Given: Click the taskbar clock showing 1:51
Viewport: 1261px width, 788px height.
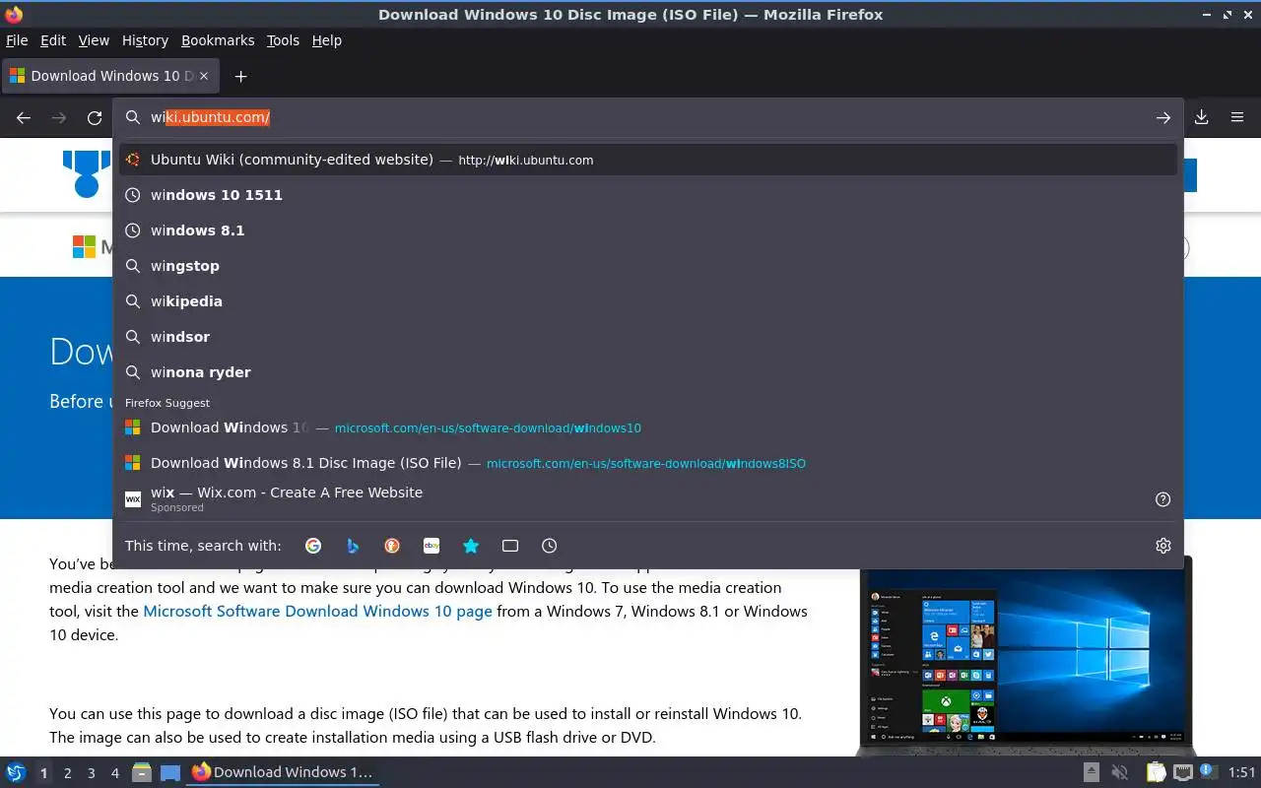Looking at the screenshot, I should click(1242, 773).
